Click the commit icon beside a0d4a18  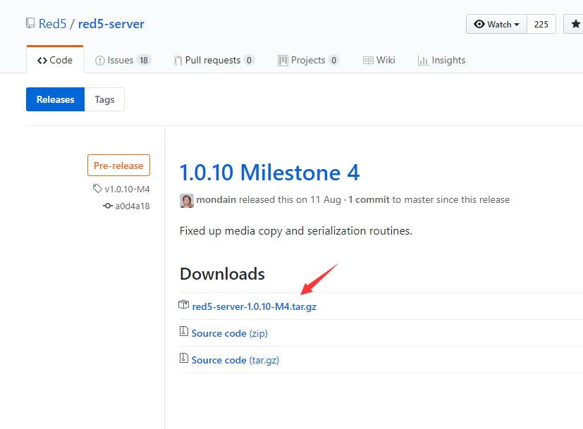click(x=107, y=206)
